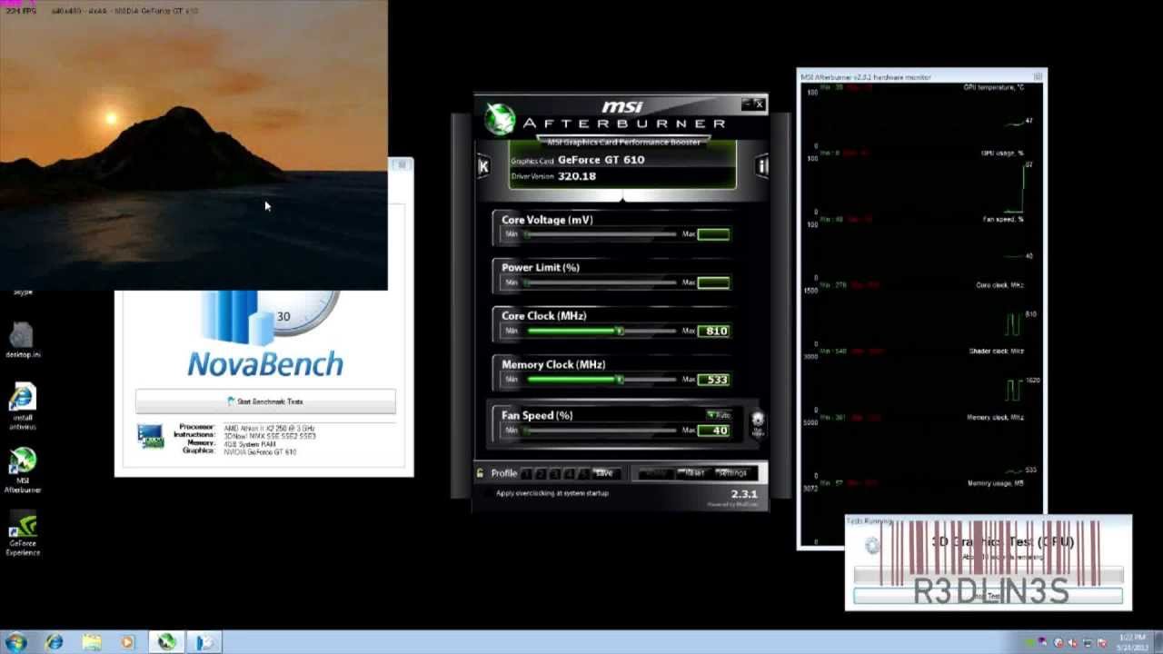Click the '224 FPS' counter in 3D window
The width and height of the screenshot is (1163, 654).
click(20, 11)
